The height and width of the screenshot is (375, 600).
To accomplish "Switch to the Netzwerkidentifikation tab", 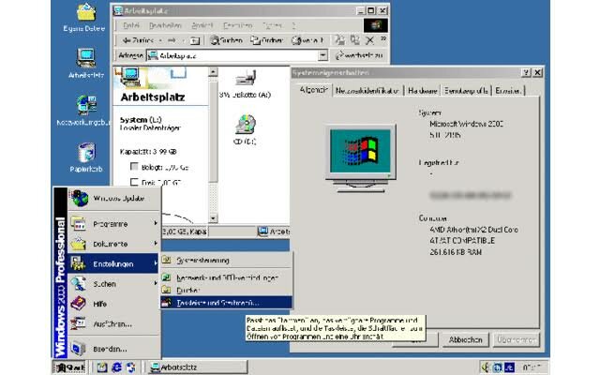I will click(x=367, y=91).
